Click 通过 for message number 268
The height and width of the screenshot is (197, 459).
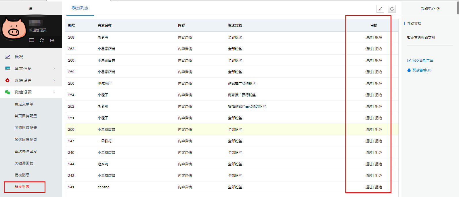[369, 37]
